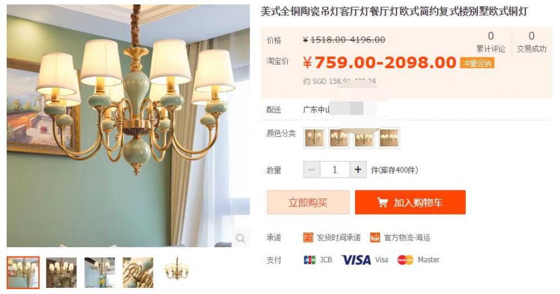Viewport: 560px width, 294px height.
Task: Click the VISA payment logo
Action: [356, 260]
